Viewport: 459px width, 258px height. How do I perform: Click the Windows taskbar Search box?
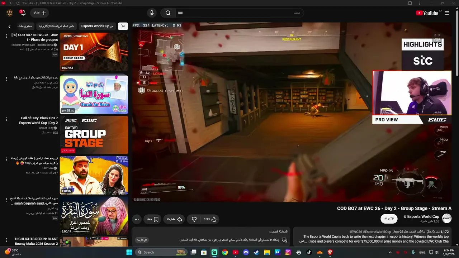coord(161,252)
